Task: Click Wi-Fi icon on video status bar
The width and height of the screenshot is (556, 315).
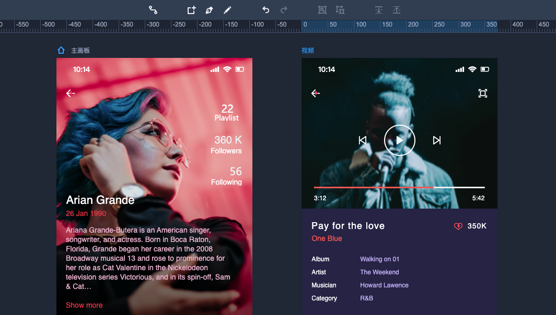Action: (x=472, y=69)
